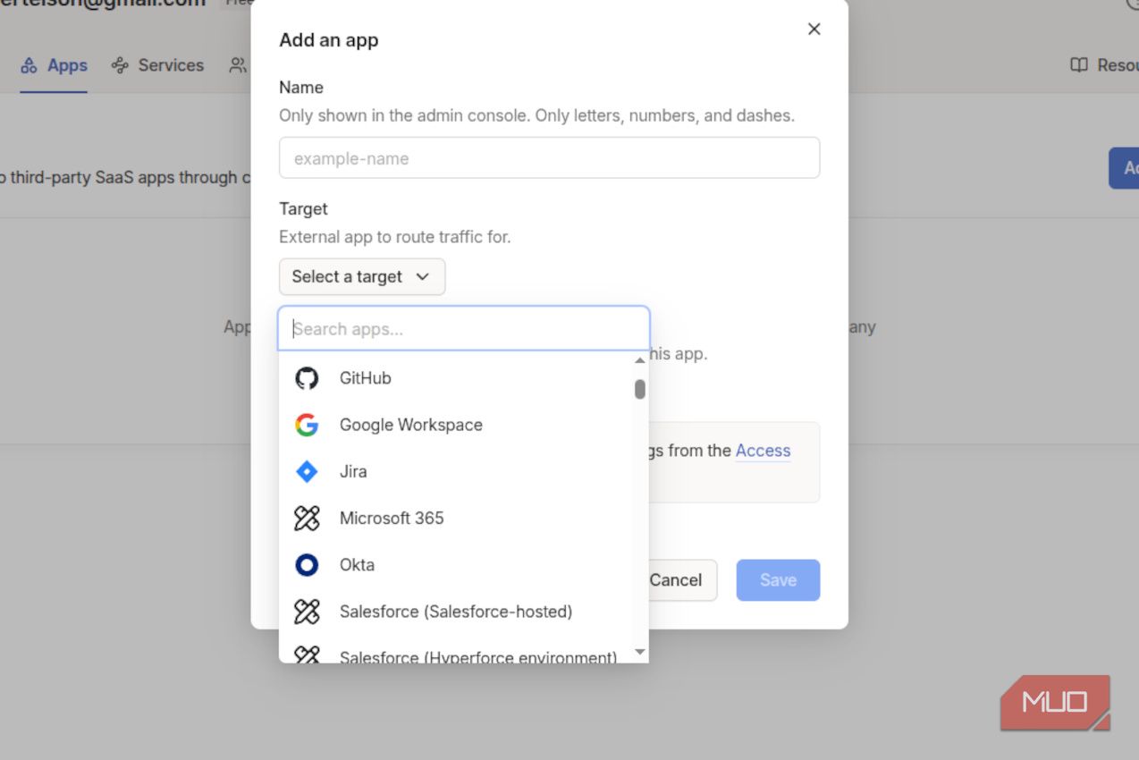1139x760 pixels.
Task: Choose Okta as the target
Action: click(456, 564)
